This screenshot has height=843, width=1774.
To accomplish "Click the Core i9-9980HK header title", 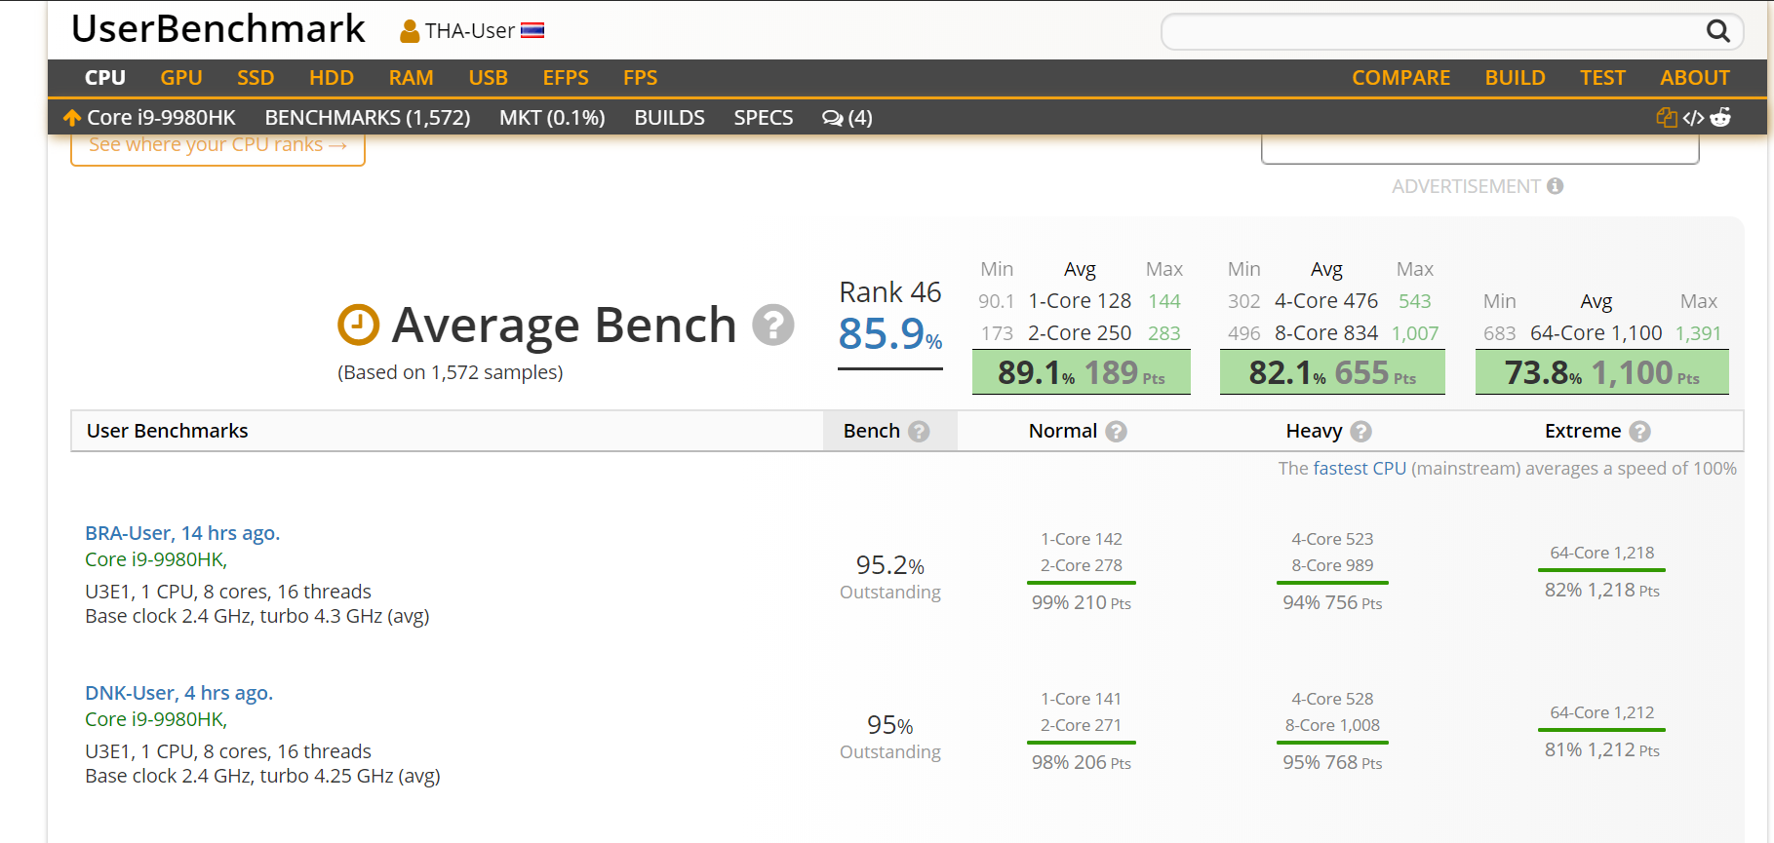I will coord(161,118).
